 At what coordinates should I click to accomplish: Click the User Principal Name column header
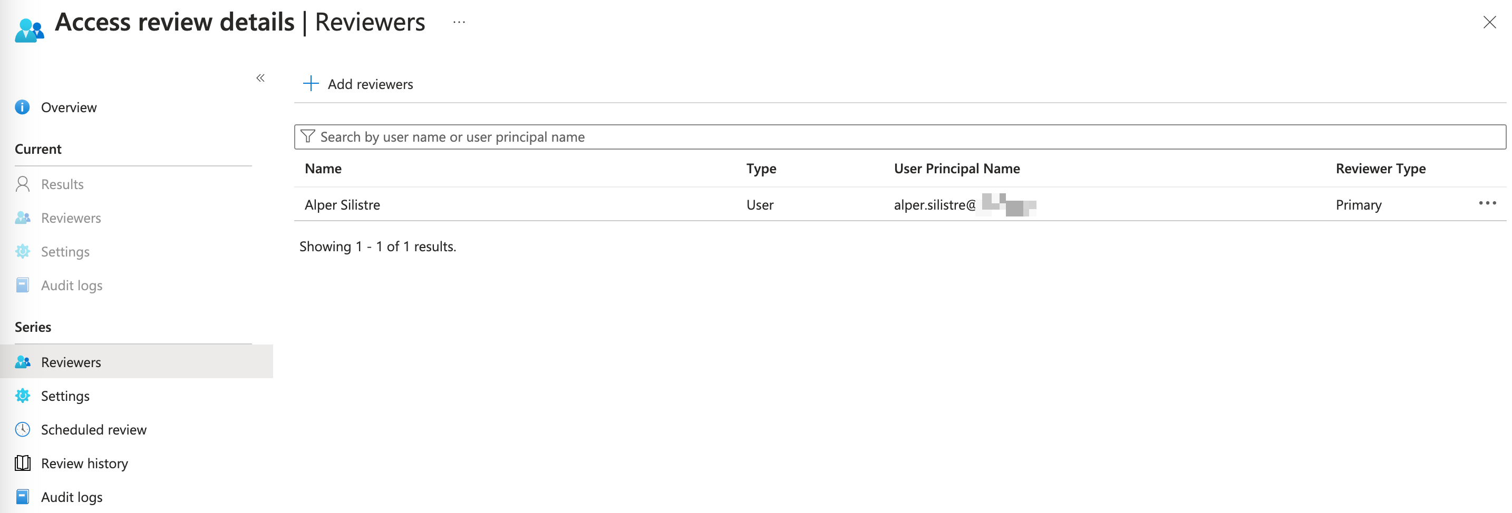956,168
